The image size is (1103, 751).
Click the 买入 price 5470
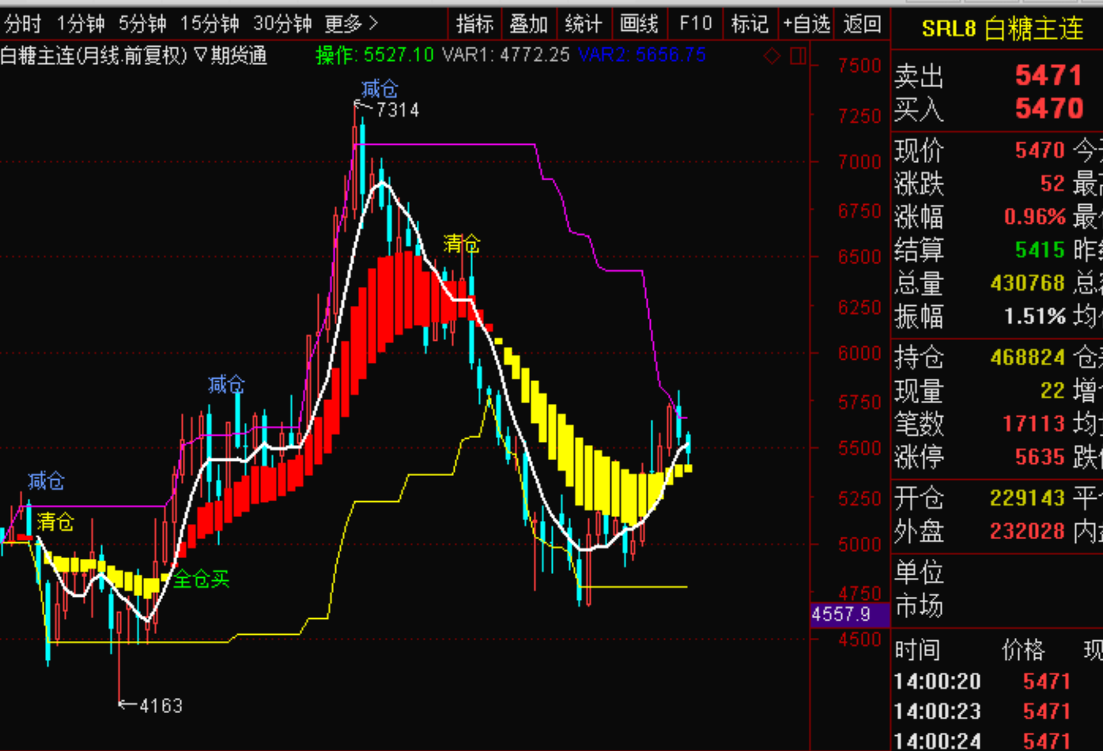click(x=1049, y=109)
